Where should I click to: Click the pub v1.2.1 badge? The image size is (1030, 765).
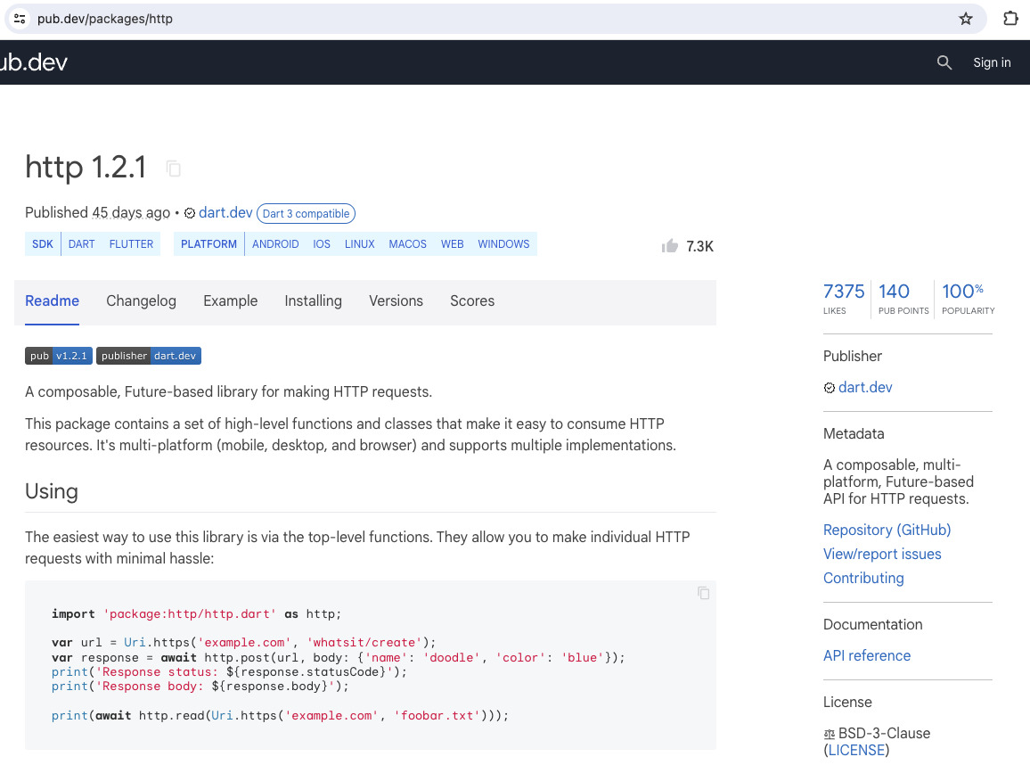(x=59, y=356)
